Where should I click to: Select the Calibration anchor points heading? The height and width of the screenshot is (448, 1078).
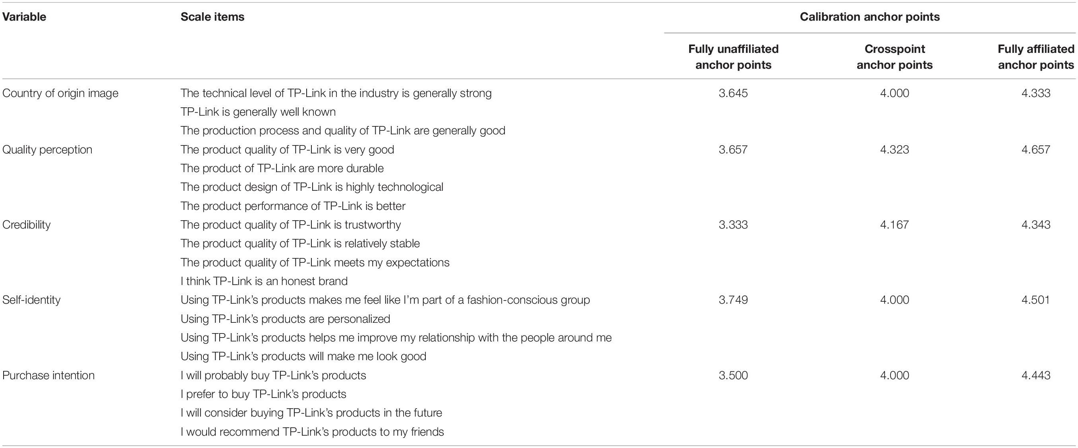point(869,17)
